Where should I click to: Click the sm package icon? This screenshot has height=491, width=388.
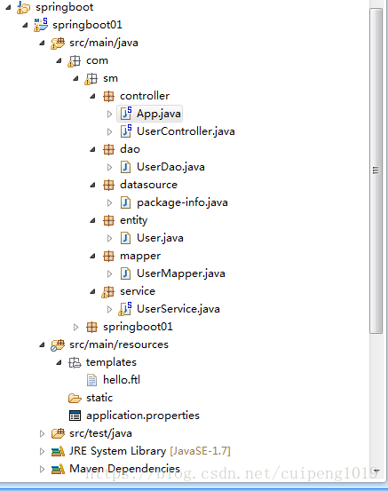point(91,79)
